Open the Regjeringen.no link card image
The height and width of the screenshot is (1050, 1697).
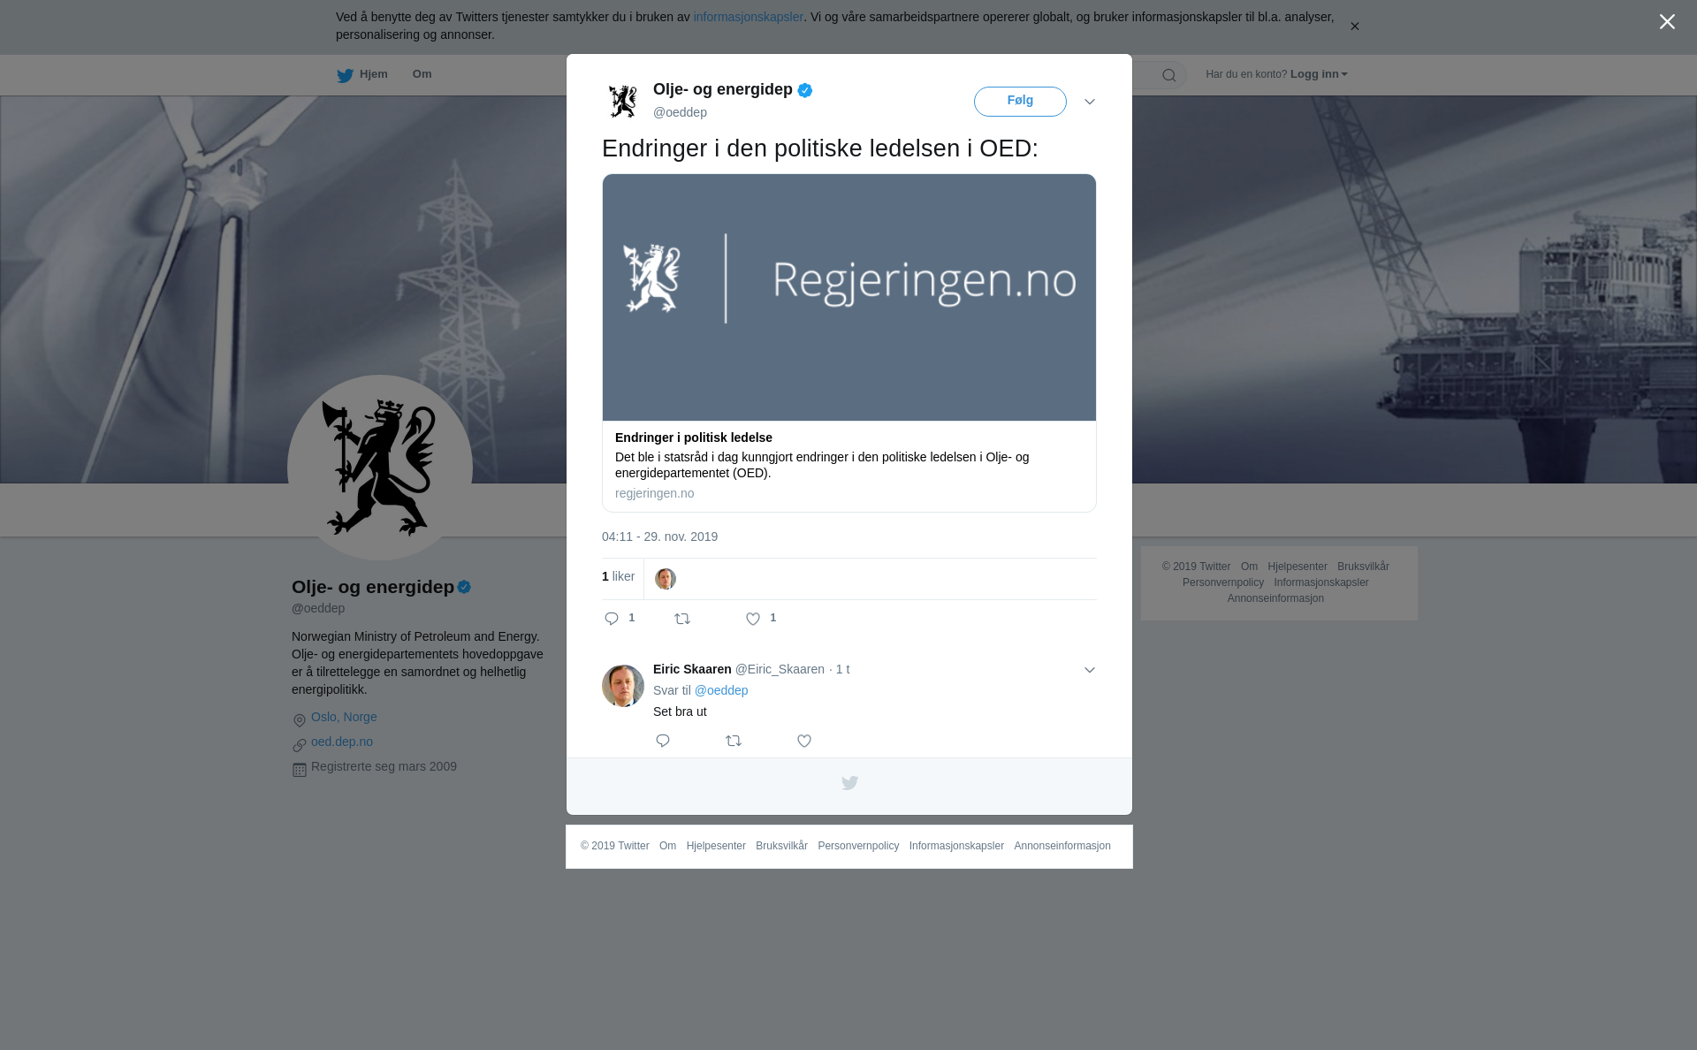pos(849,297)
